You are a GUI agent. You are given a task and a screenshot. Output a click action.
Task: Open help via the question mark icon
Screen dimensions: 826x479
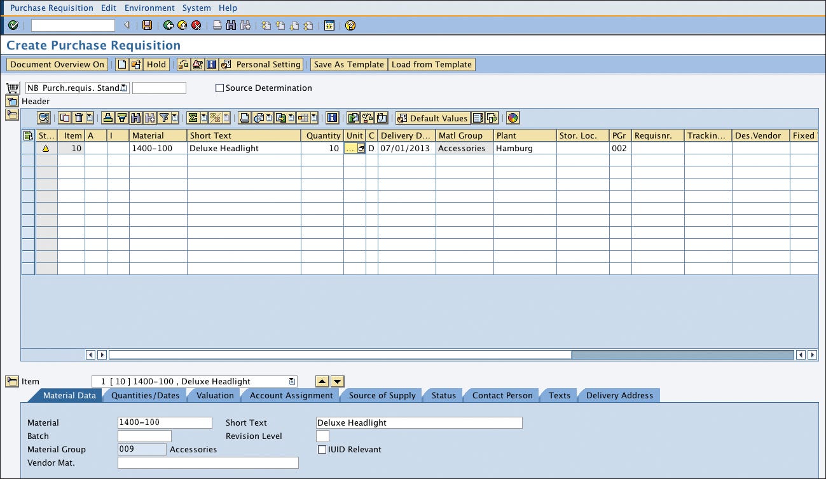click(x=350, y=25)
